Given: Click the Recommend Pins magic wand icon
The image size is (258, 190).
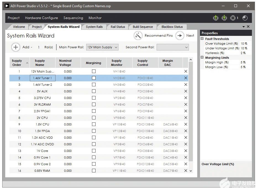Looking at the screenshot, I should coord(138,36).
